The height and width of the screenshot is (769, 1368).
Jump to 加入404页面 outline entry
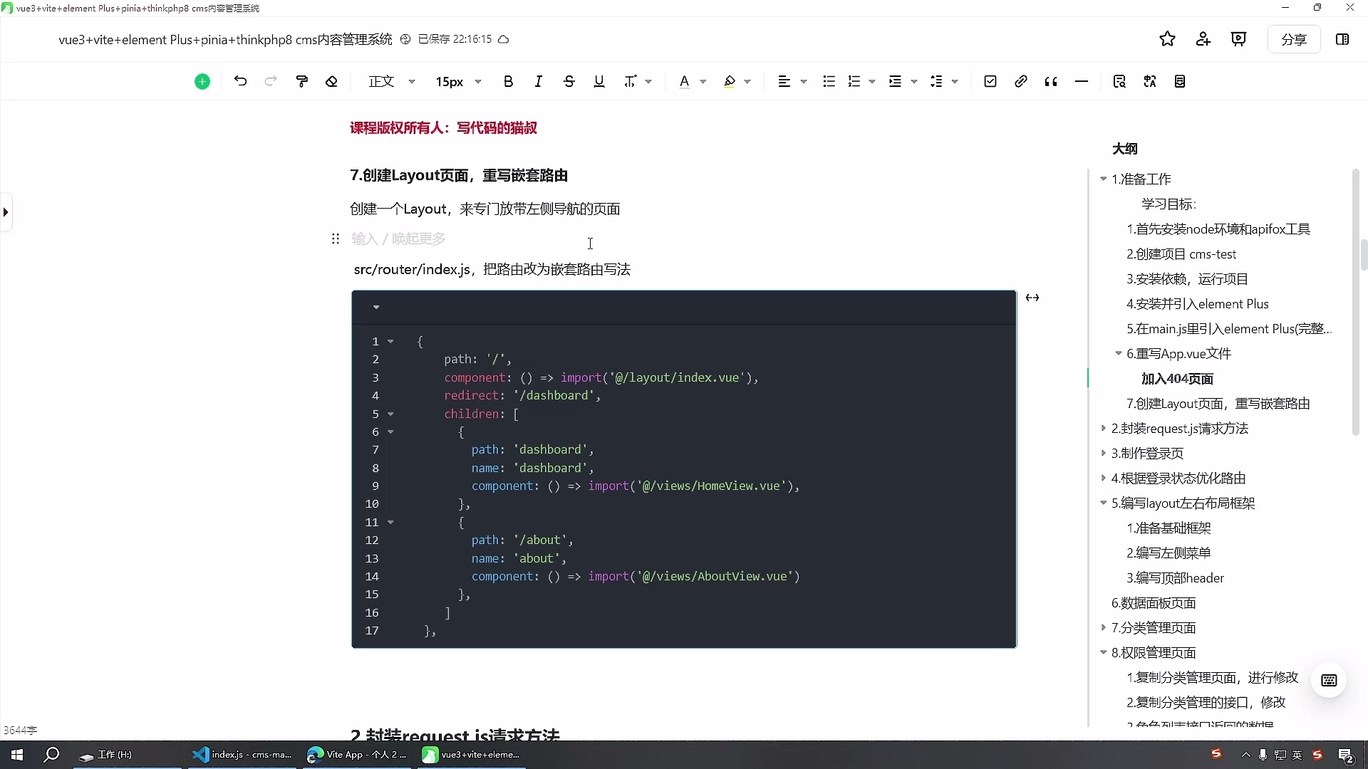click(1177, 379)
